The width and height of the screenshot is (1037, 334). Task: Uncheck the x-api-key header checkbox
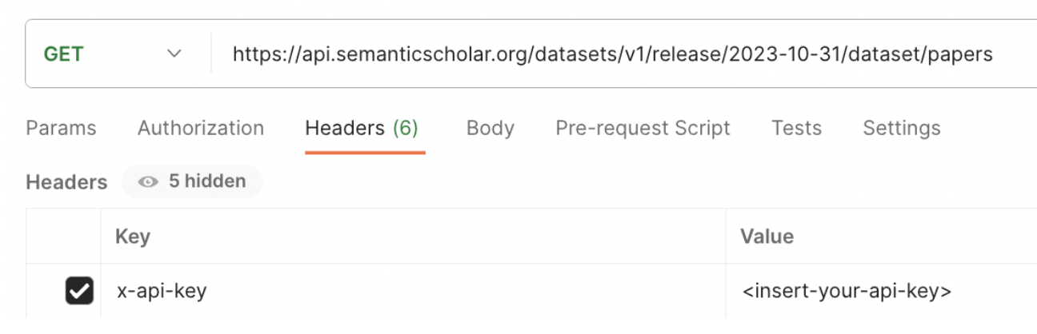[78, 292]
